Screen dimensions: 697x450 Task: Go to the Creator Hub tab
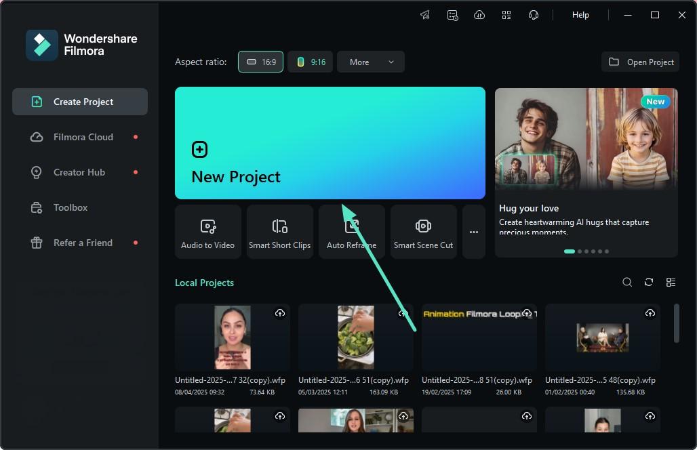point(80,172)
